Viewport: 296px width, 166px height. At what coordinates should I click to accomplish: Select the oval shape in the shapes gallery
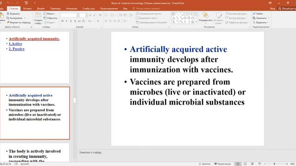pos(189,14)
